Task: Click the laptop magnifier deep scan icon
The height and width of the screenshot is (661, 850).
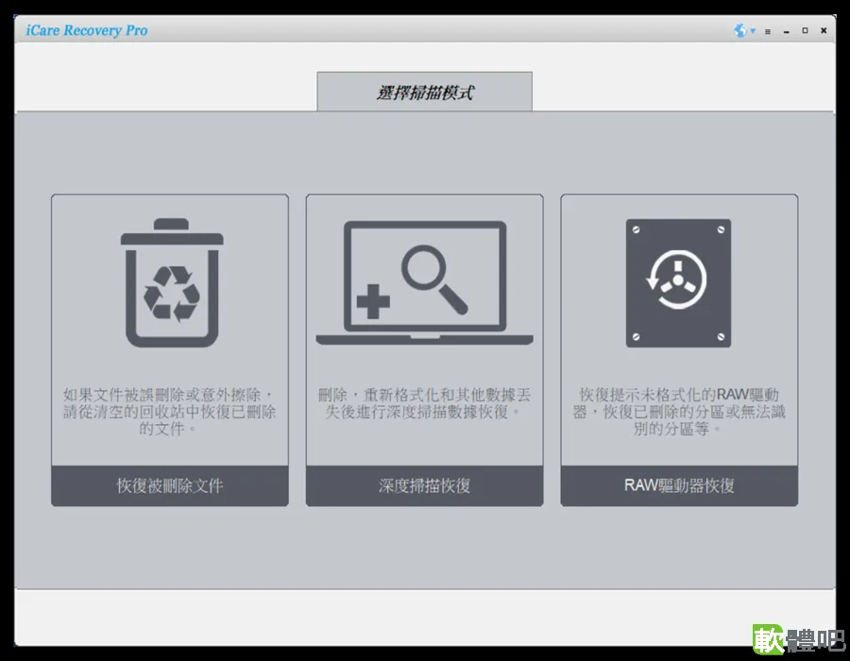Action: click(424, 283)
